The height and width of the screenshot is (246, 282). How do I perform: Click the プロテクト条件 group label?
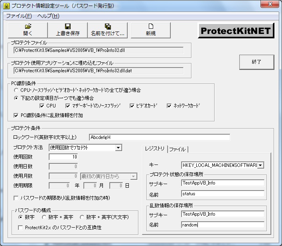click(26, 128)
